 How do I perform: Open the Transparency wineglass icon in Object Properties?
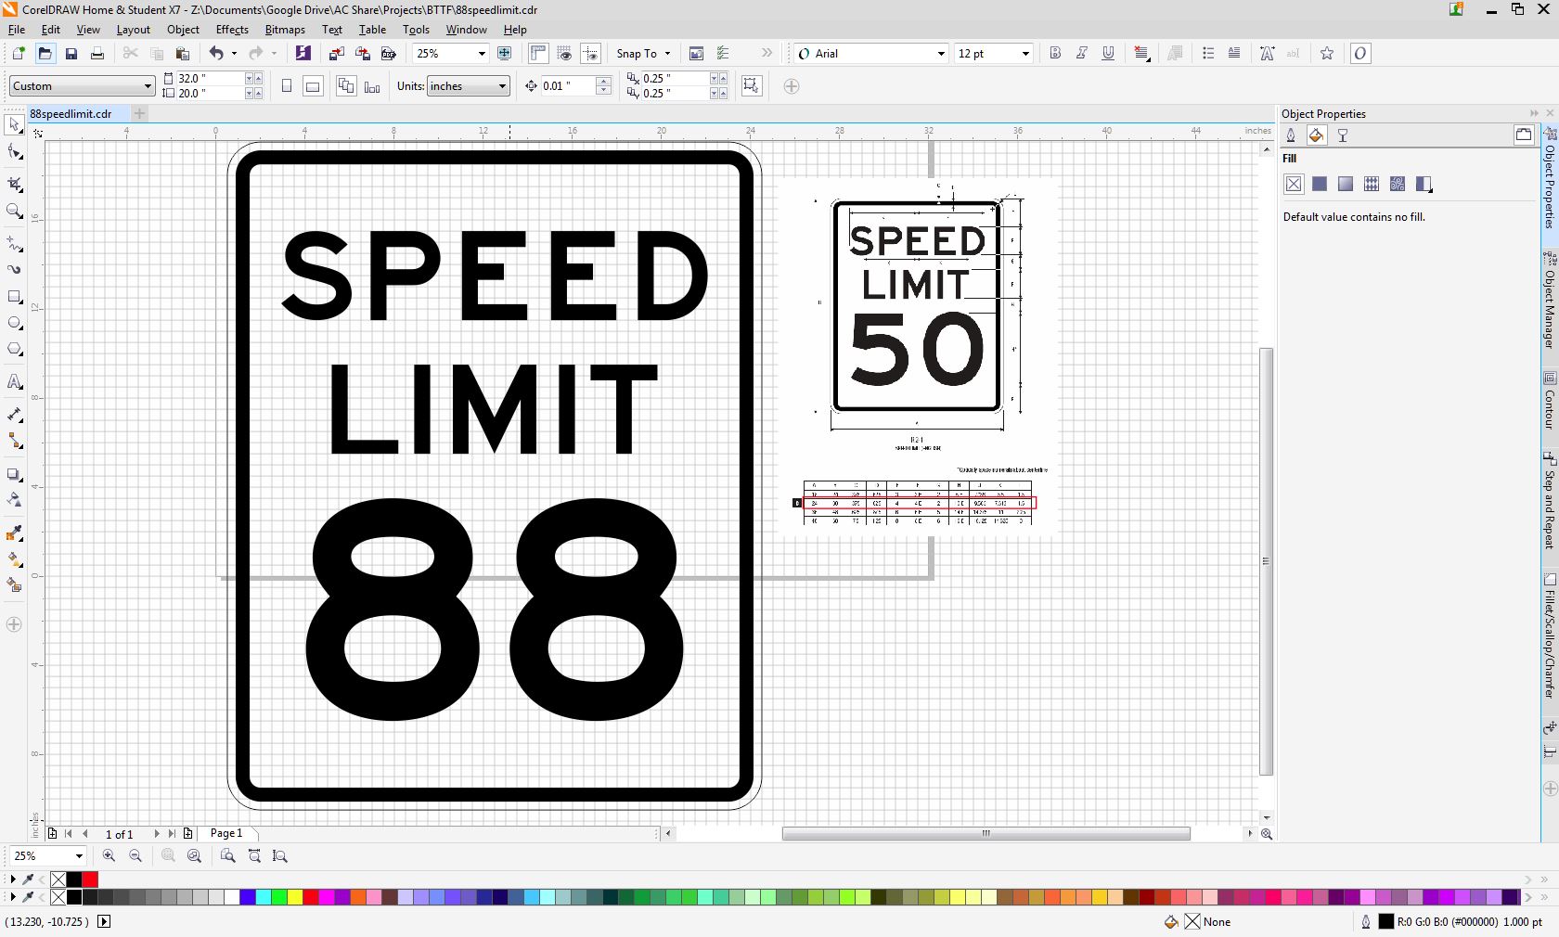coord(1343,135)
